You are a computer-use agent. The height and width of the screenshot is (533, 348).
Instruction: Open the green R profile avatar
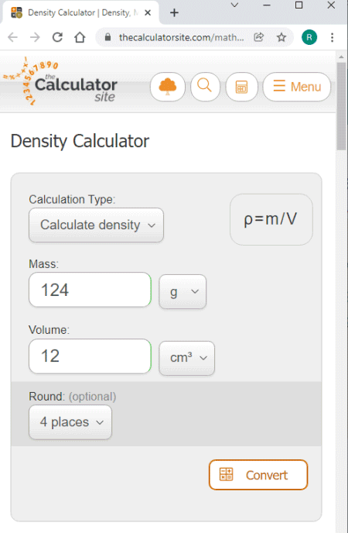(x=309, y=37)
